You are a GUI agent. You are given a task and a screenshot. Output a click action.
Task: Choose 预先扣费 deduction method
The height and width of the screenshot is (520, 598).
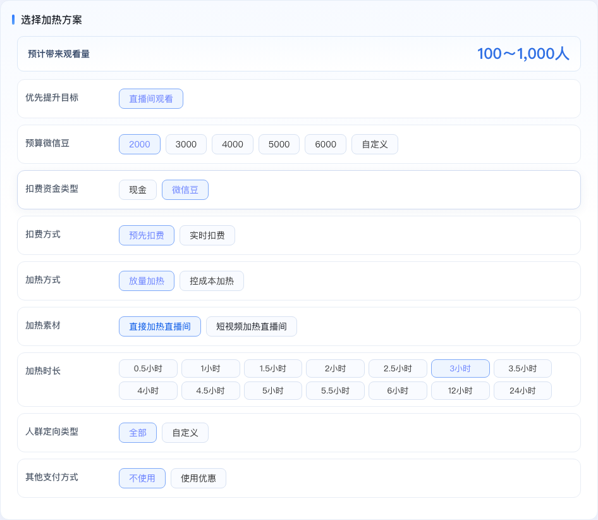[147, 235]
